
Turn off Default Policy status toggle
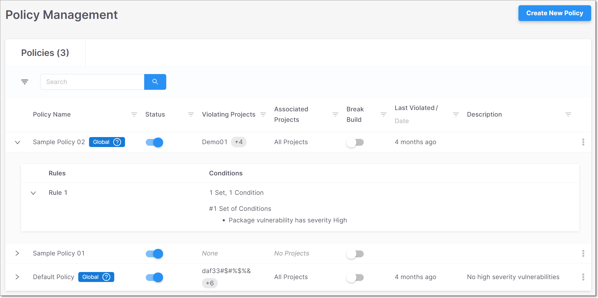point(154,277)
